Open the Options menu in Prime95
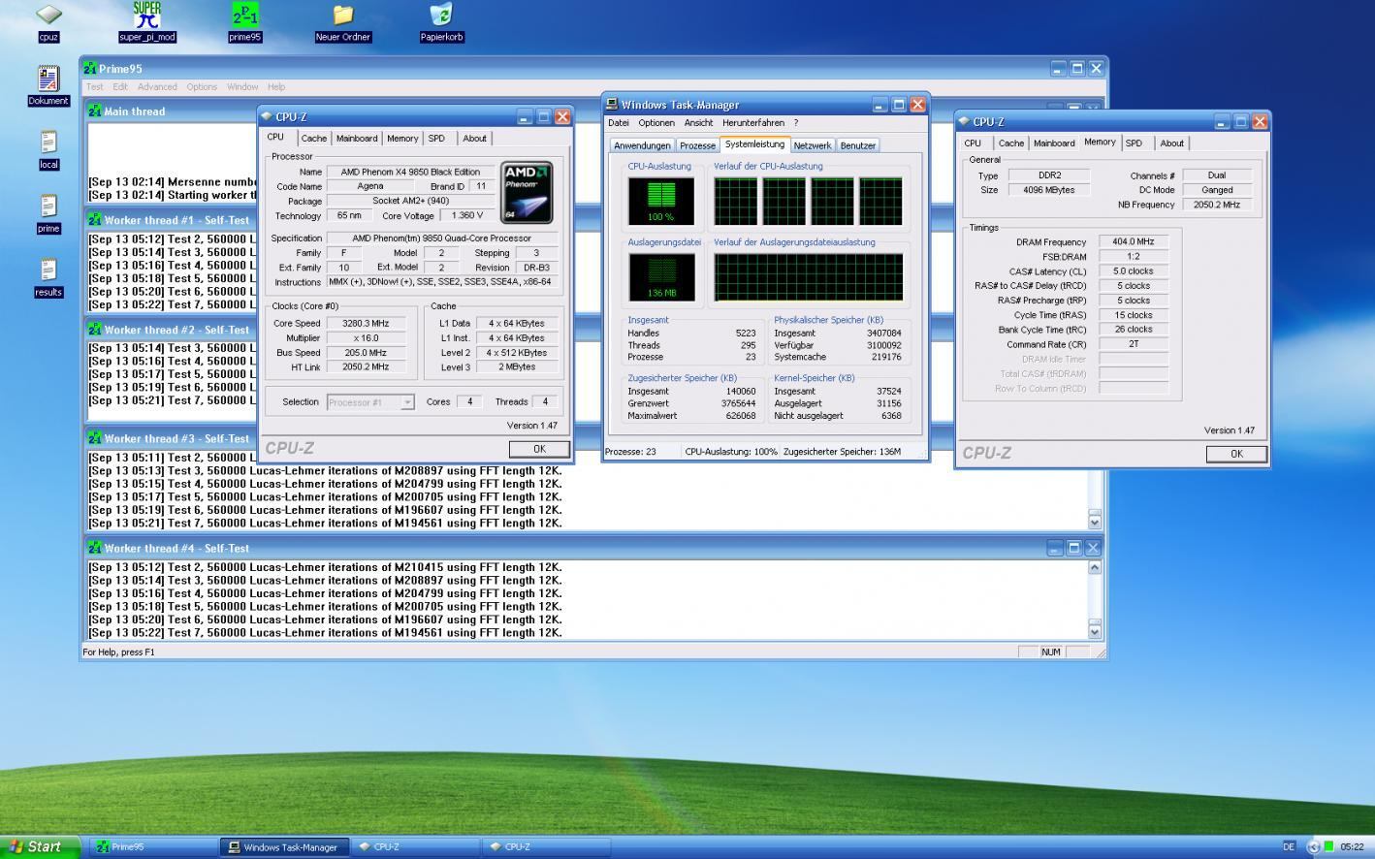1375x859 pixels. point(202,87)
